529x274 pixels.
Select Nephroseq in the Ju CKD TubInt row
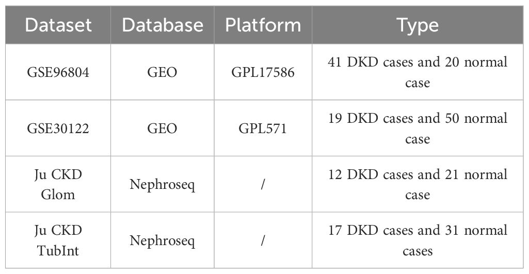pos(162,240)
